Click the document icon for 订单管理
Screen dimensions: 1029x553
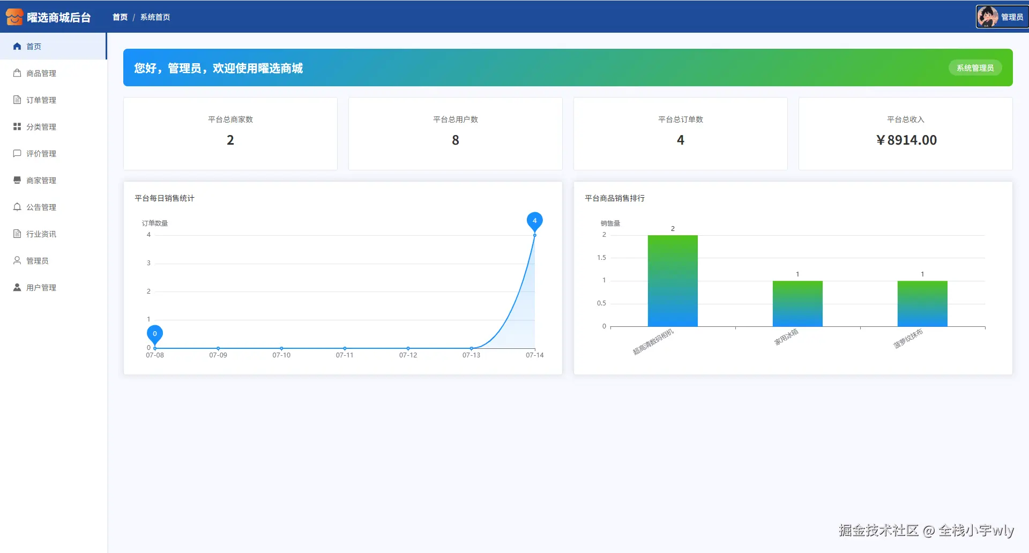click(x=17, y=100)
